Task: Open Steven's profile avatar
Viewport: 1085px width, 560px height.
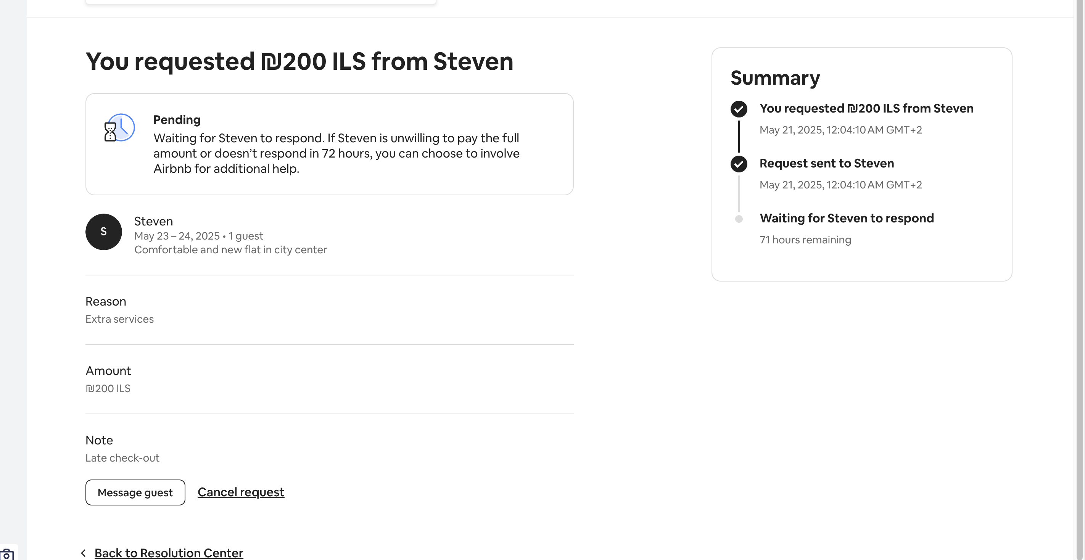Action: [104, 232]
